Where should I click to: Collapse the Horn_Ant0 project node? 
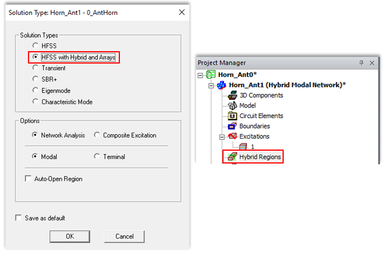[x=200, y=75]
